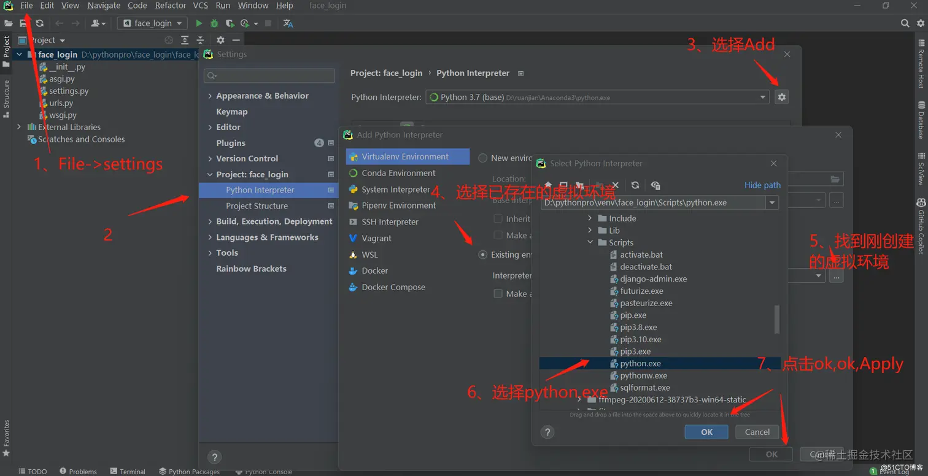928x476 pixels.
Task: Click the interpreter gear icon to Add
Action: point(781,97)
